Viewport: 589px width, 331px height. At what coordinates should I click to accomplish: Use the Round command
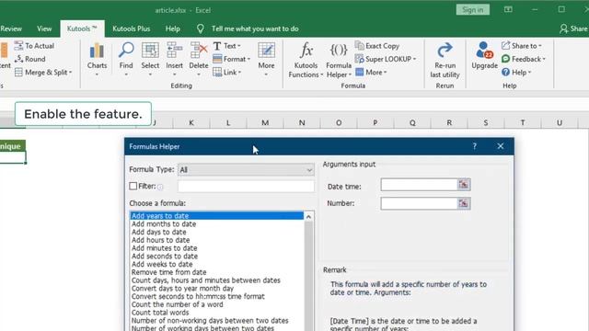tap(30, 59)
